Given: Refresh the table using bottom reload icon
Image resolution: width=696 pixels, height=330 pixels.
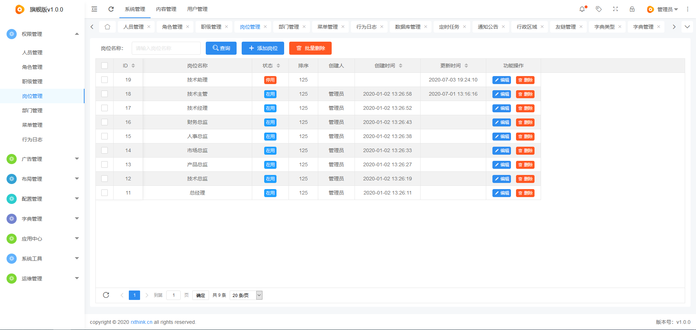Looking at the screenshot, I should pos(106,295).
